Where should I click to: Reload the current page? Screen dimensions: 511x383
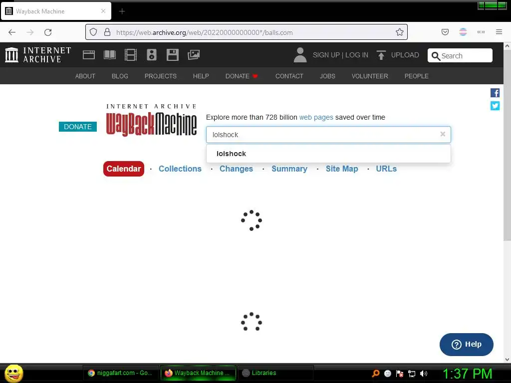coord(48,32)
